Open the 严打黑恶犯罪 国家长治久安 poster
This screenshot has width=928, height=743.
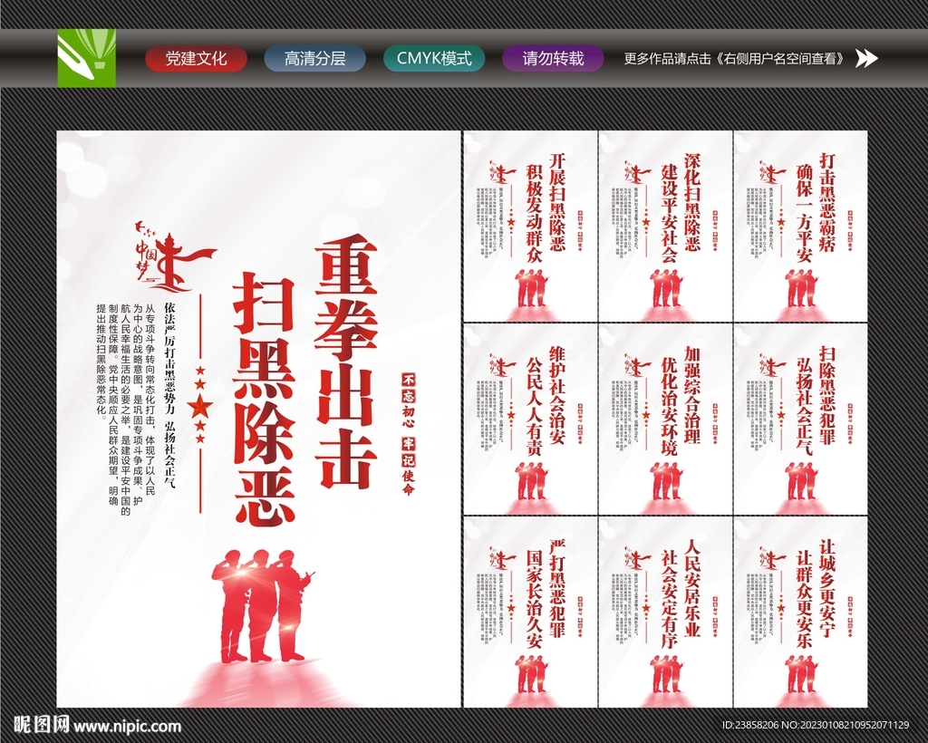point(530,613)
